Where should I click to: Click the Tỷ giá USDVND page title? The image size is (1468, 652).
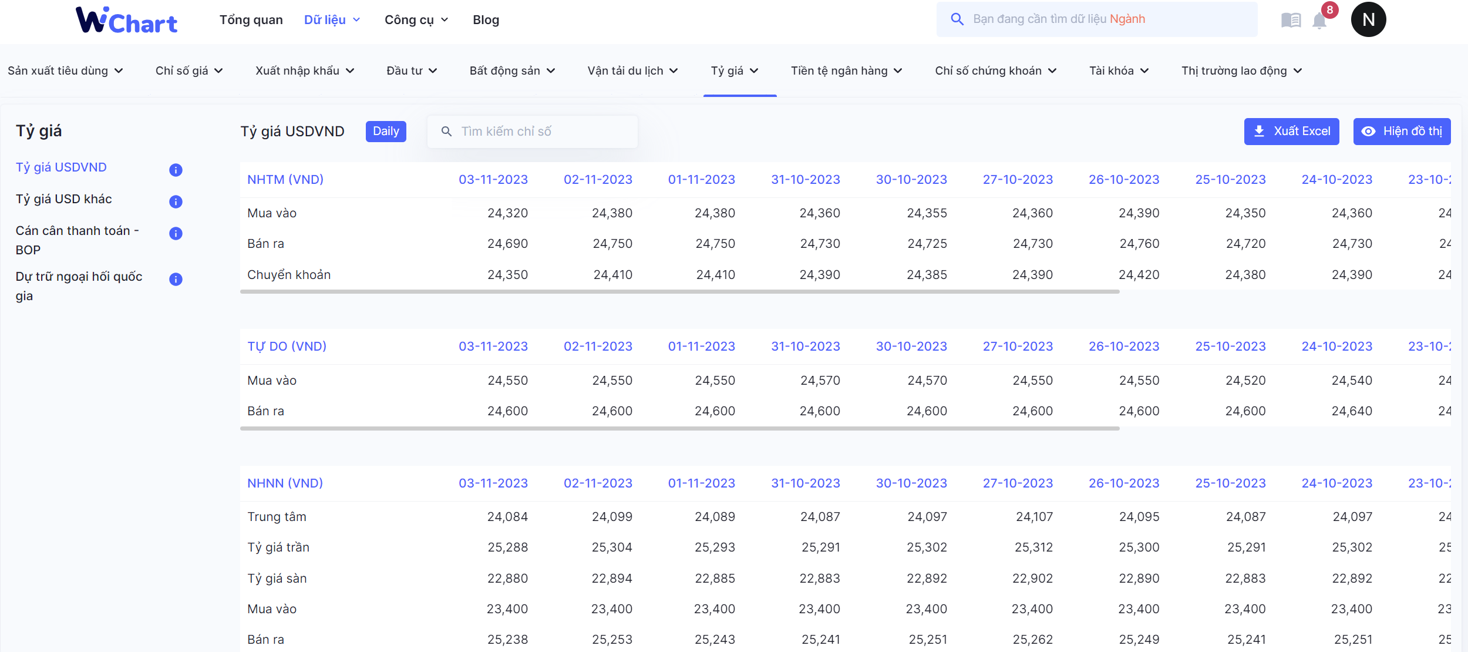tap(292, 131)
